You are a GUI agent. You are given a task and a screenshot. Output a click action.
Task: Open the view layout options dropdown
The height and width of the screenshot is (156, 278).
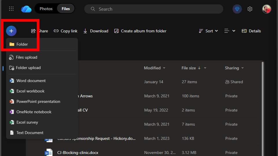tap(230, 31)
